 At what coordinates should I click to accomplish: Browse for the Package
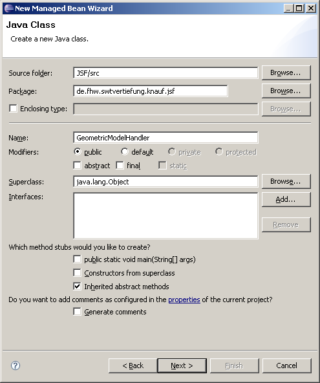(x=286, y=91)
